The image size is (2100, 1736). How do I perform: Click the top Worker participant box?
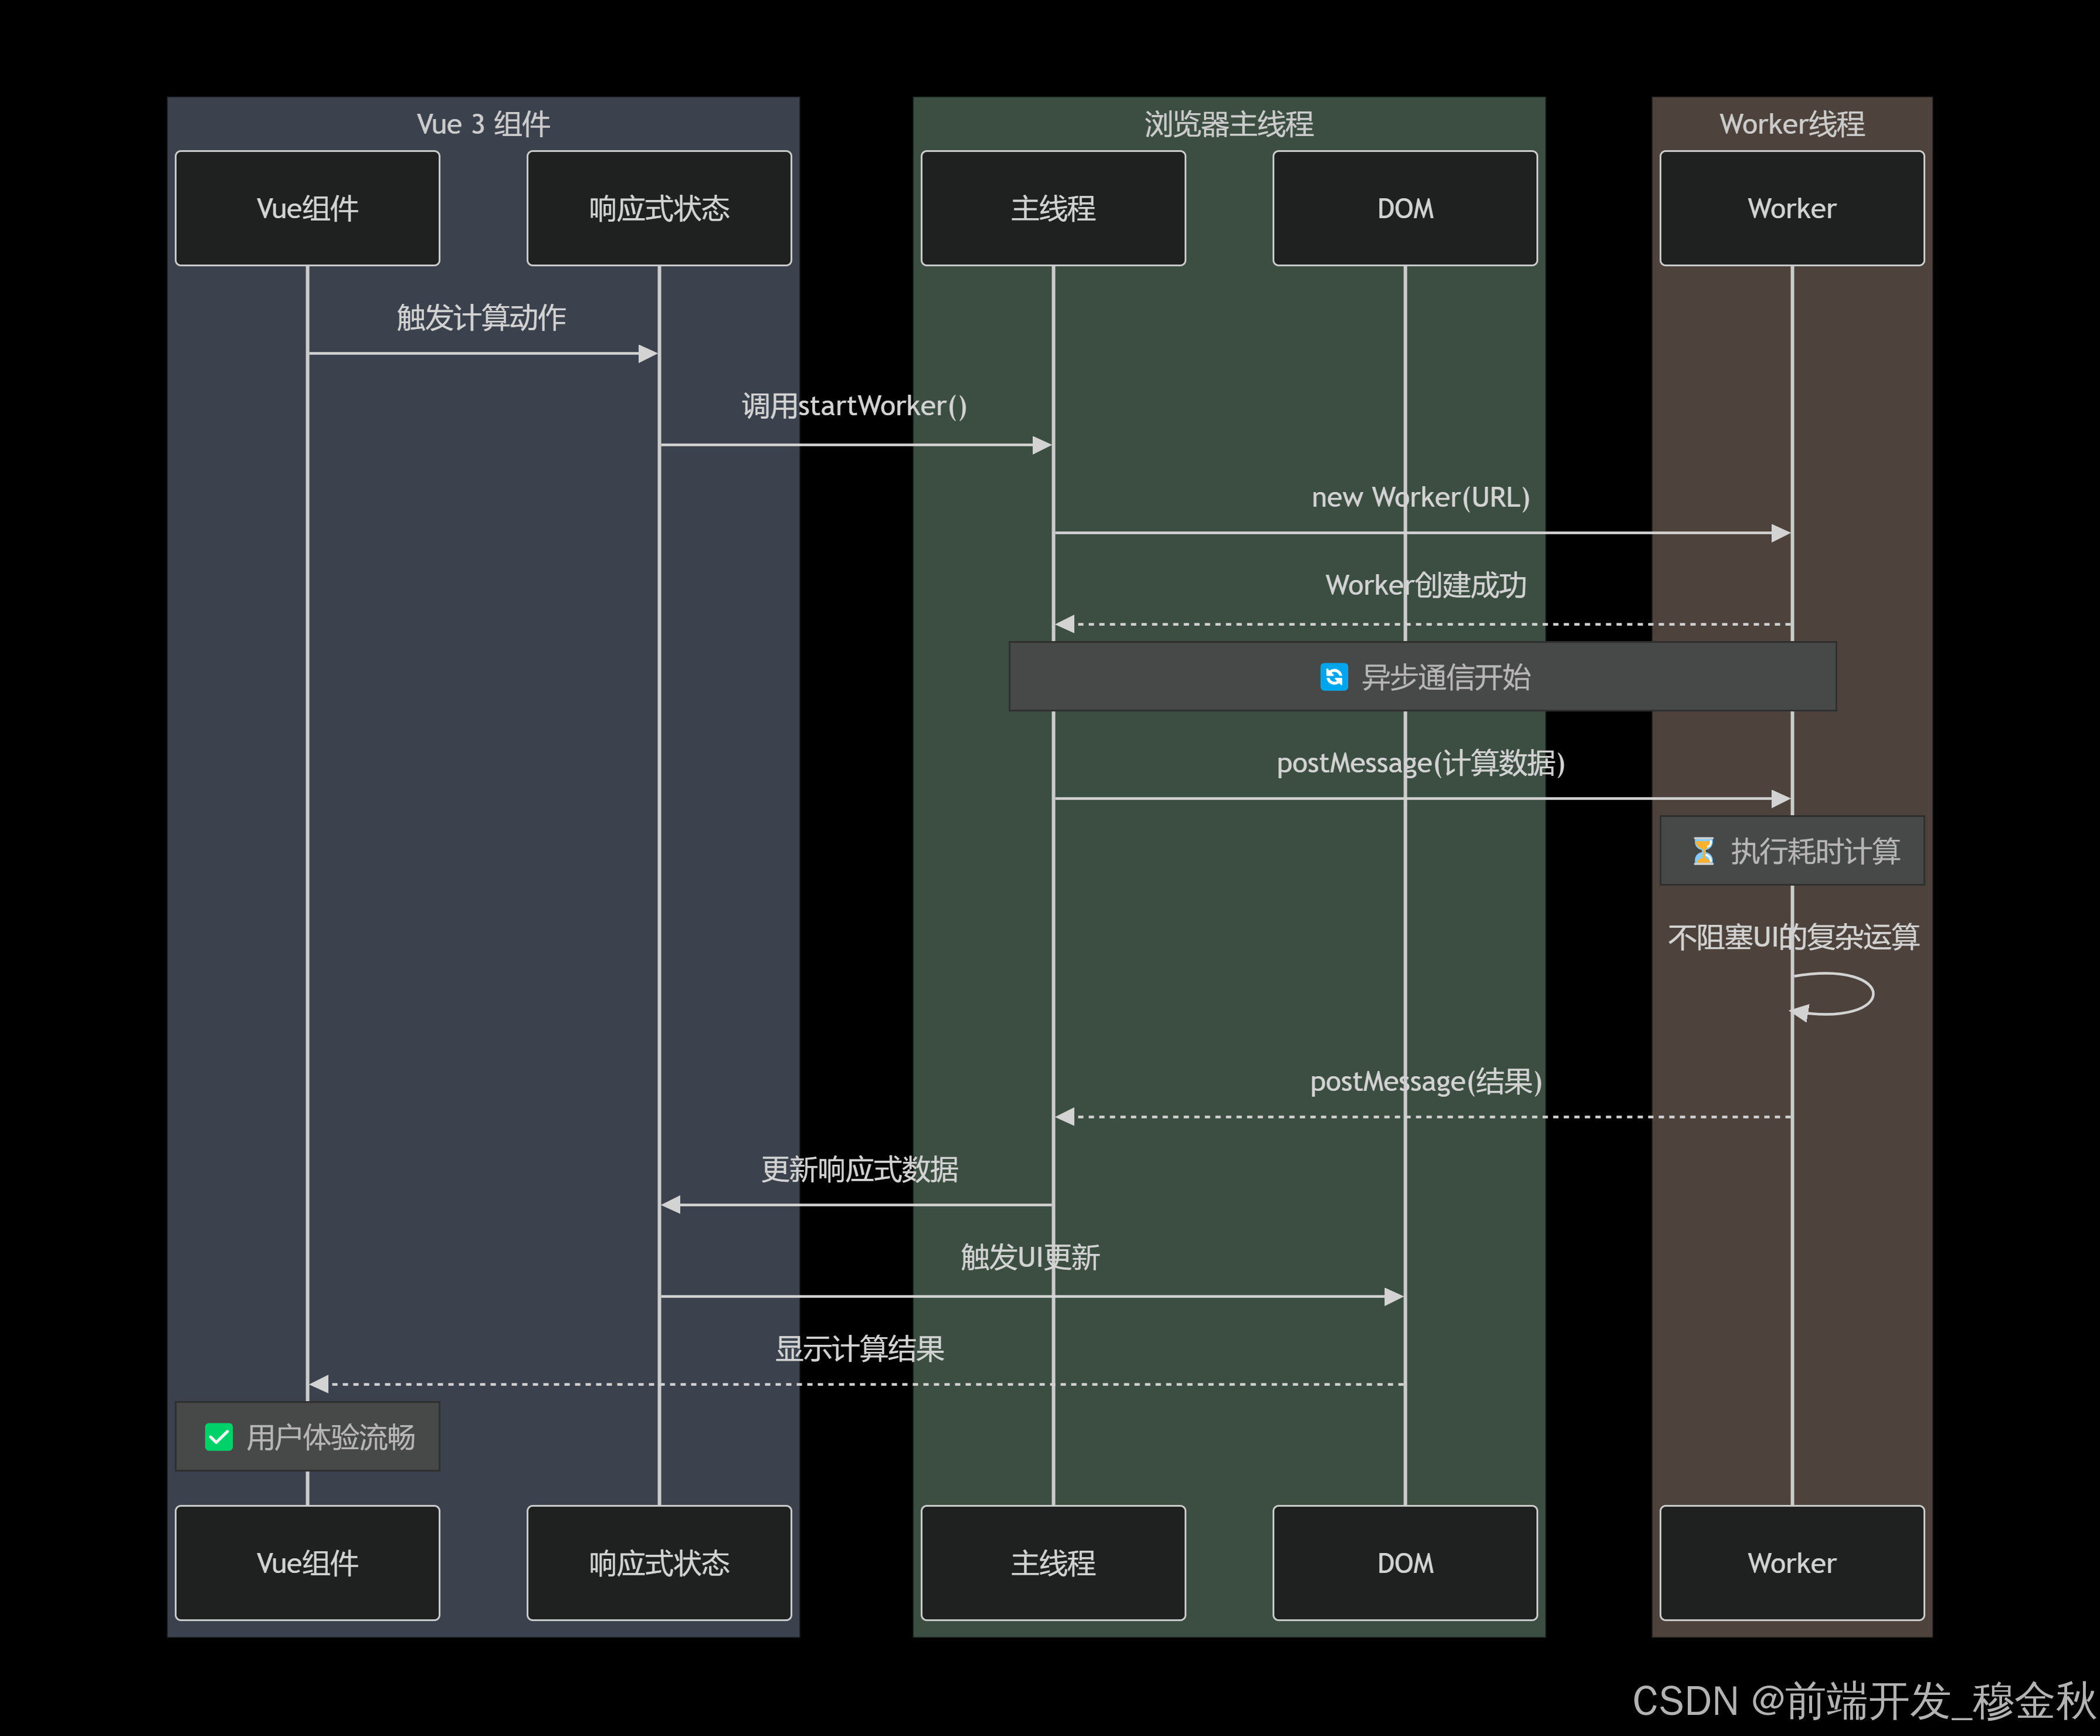click(1791, 208)
